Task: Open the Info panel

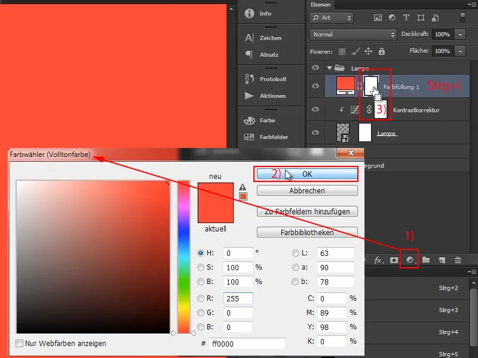Action: 258,13
